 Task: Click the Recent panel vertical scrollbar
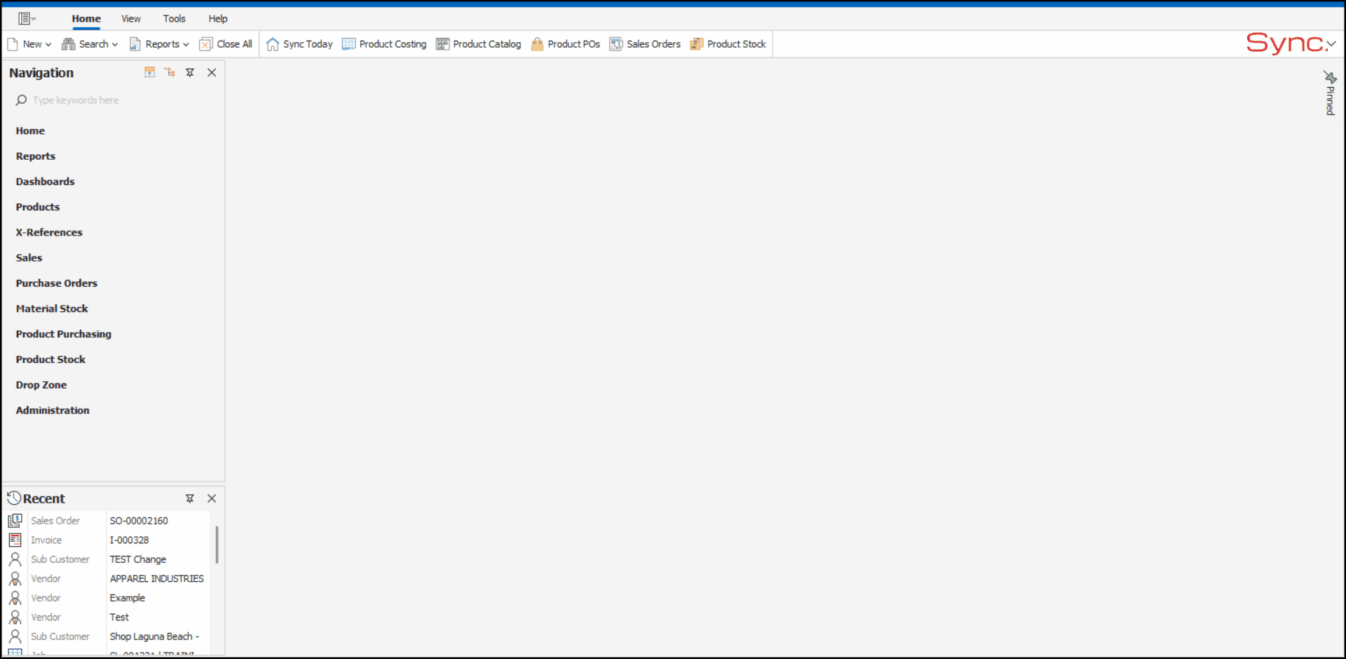pyautogui.click(x=217, y=545)
